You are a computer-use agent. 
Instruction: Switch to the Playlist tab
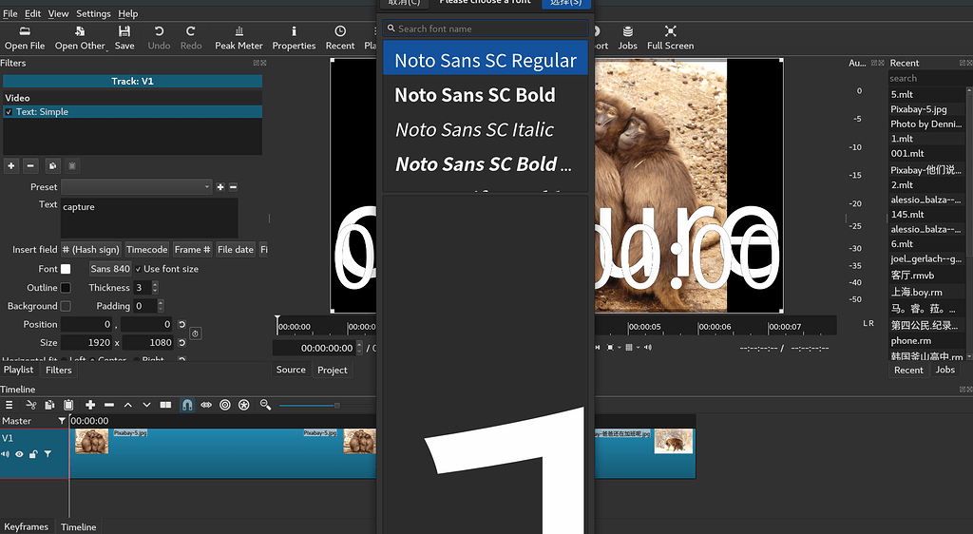point(19,370)
